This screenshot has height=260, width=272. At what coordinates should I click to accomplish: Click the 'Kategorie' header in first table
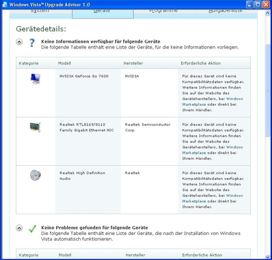[29, 63]
